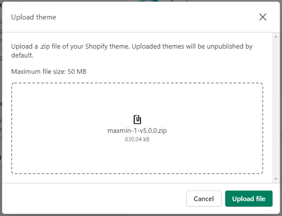
Task: Click the word "default." in the description
Action: point(23,56)
